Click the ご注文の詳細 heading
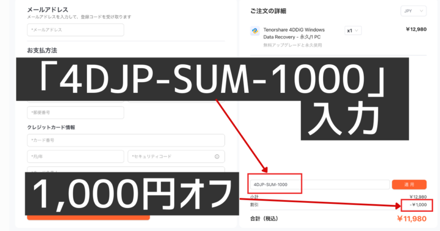This screenshot has width=440, height=231. pyautogui.click(x=269, y=11)
